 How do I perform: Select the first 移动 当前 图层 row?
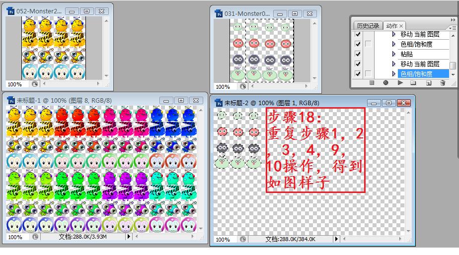point(423,34)
